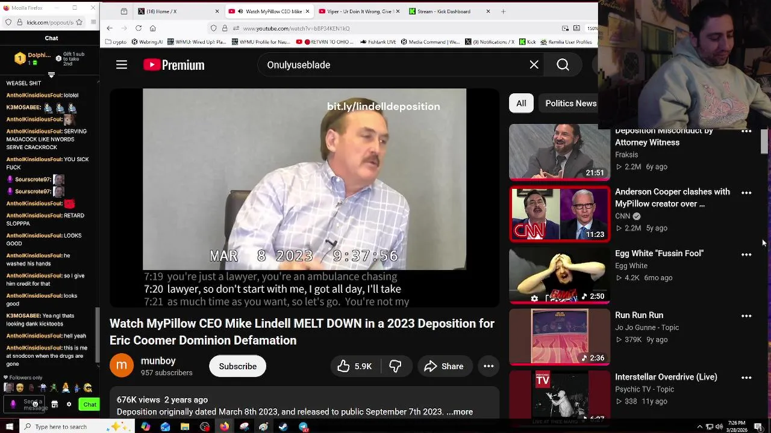Image resolution: width=771 pixels, height=433 pixels.
Task: Open the Anderson Cooper CNN video thumbnail
Action: pyautogui.click(x=560, y=214)
